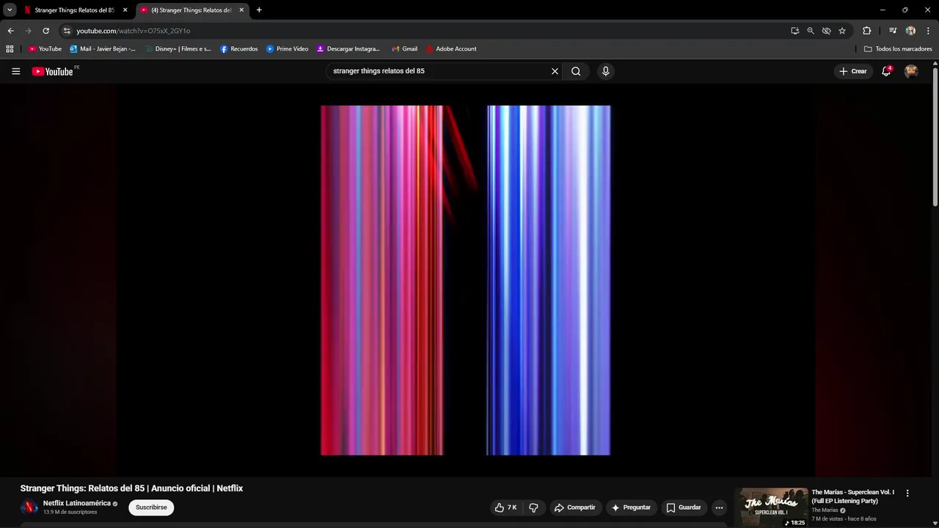Open the zoom magnifier in address bar
The image size is (939, 528).
coord(811,31)
